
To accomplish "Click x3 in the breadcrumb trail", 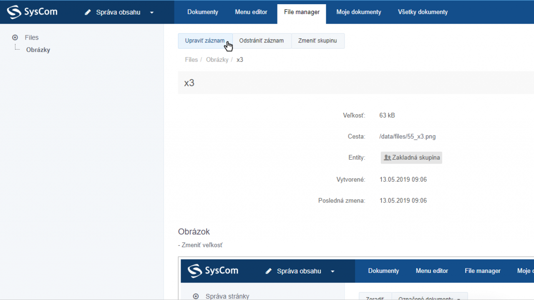I will point(240,60).
